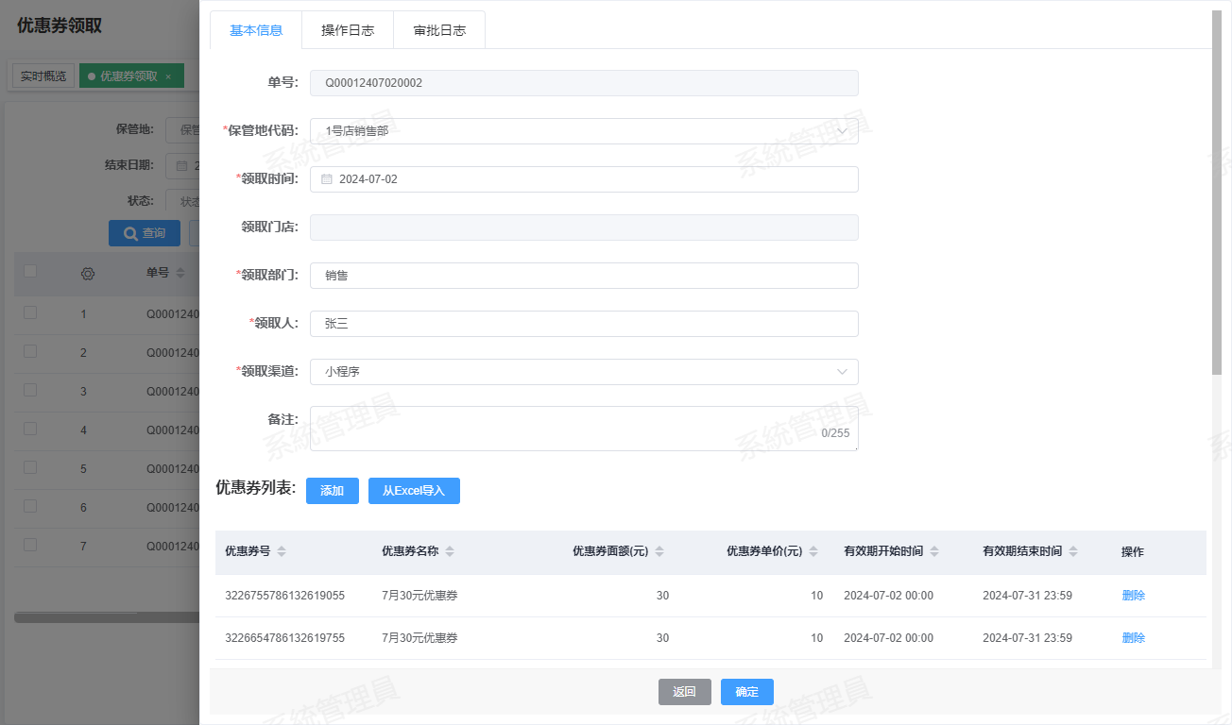Click the magnifier icon on 查询 button
The height and width of the screenshot is (725, 1232).
pyautogui.click(x=130, y=233)
